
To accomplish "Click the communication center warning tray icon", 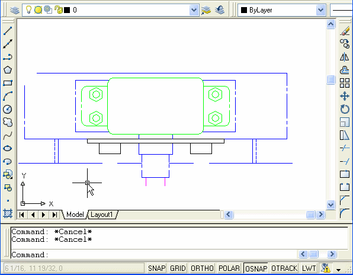I will [x=326, y=268].
